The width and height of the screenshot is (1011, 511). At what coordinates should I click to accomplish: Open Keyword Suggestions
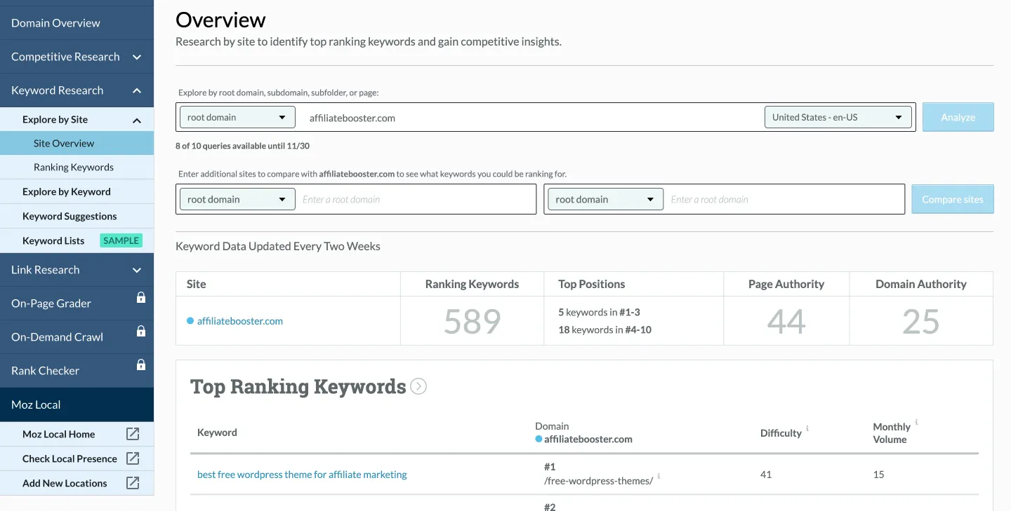77,216
